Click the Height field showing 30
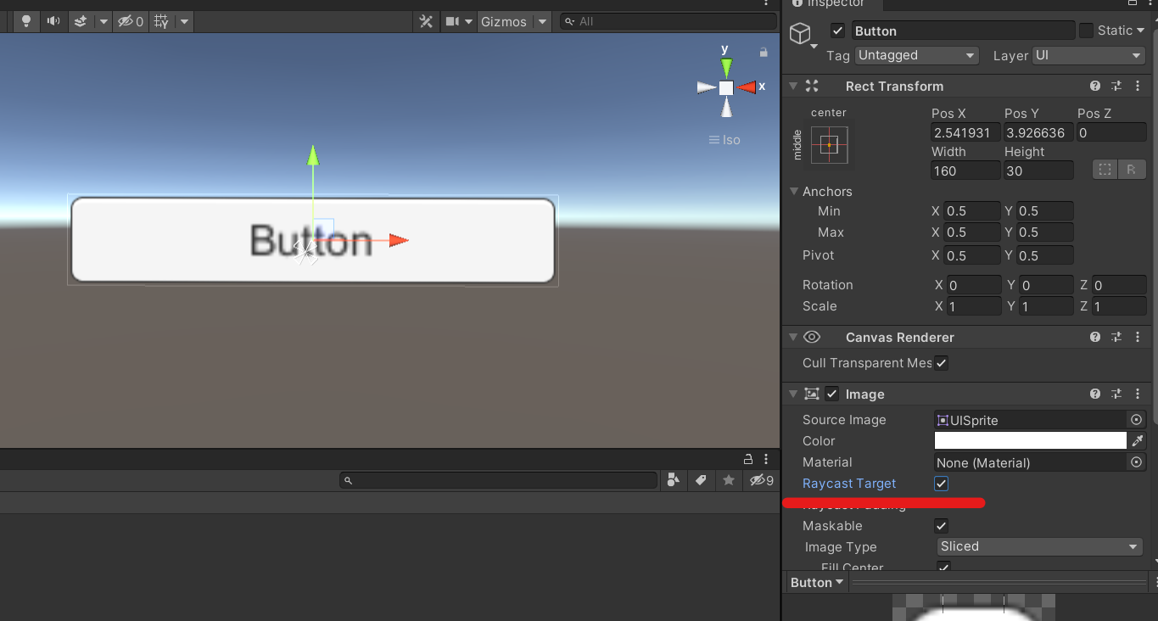This screenshot has width=1158, height=621. (1038, 171)
